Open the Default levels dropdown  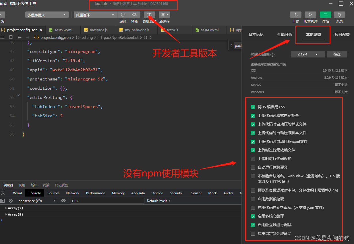159,201
